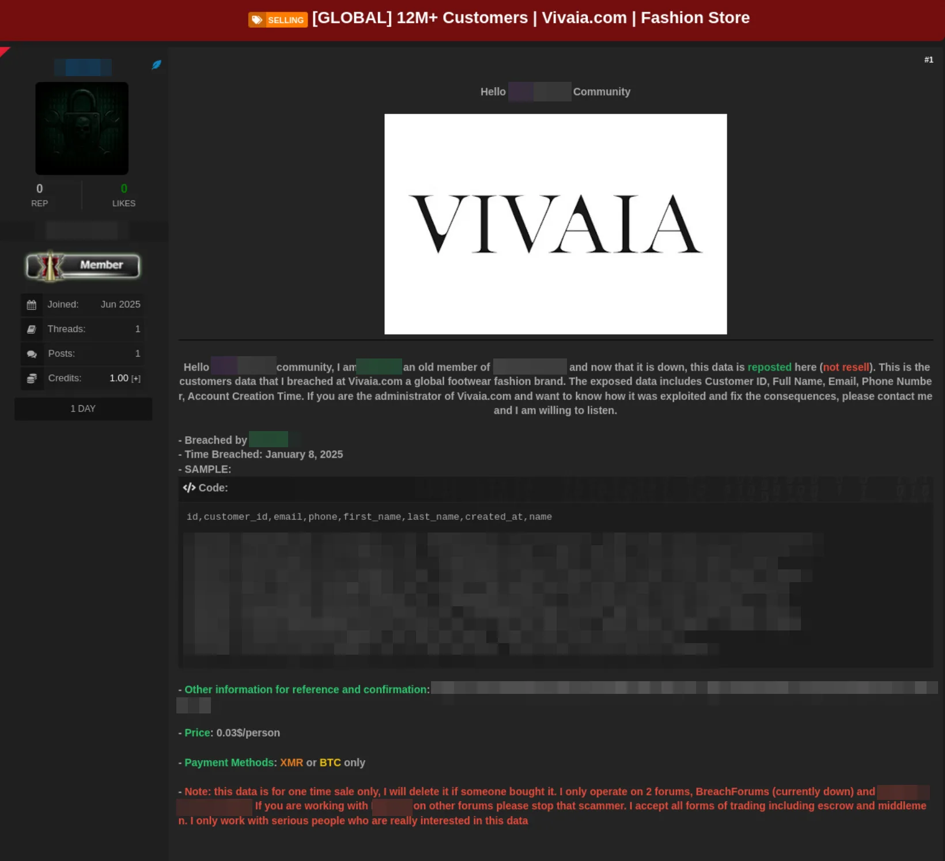Expand credits with the [+] link
945x861 pixels.
tap(136, 379)
